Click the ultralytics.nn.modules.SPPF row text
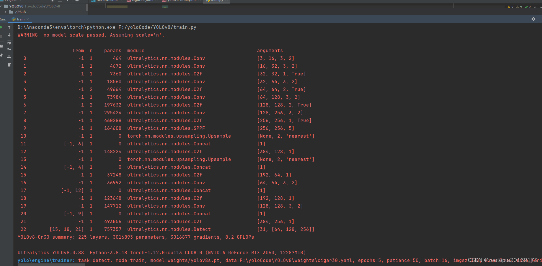 pyautogui.click(x=166, y=128)
